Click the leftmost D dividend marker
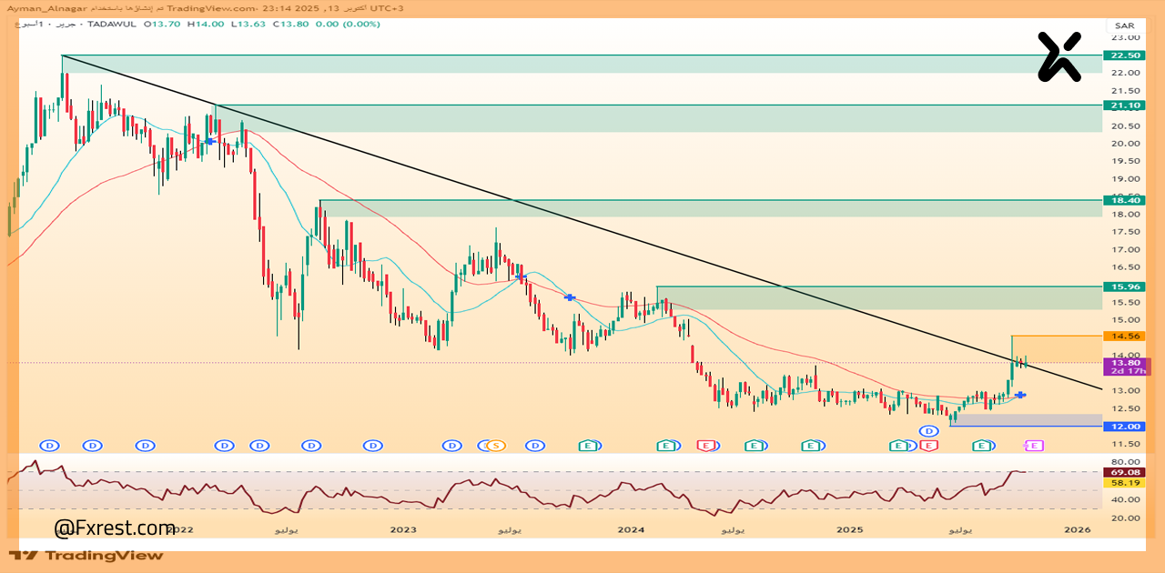 (50, 445)
